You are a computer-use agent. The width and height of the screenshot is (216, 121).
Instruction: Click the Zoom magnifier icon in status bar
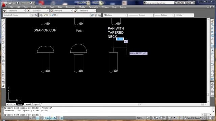tap(157, 118)
